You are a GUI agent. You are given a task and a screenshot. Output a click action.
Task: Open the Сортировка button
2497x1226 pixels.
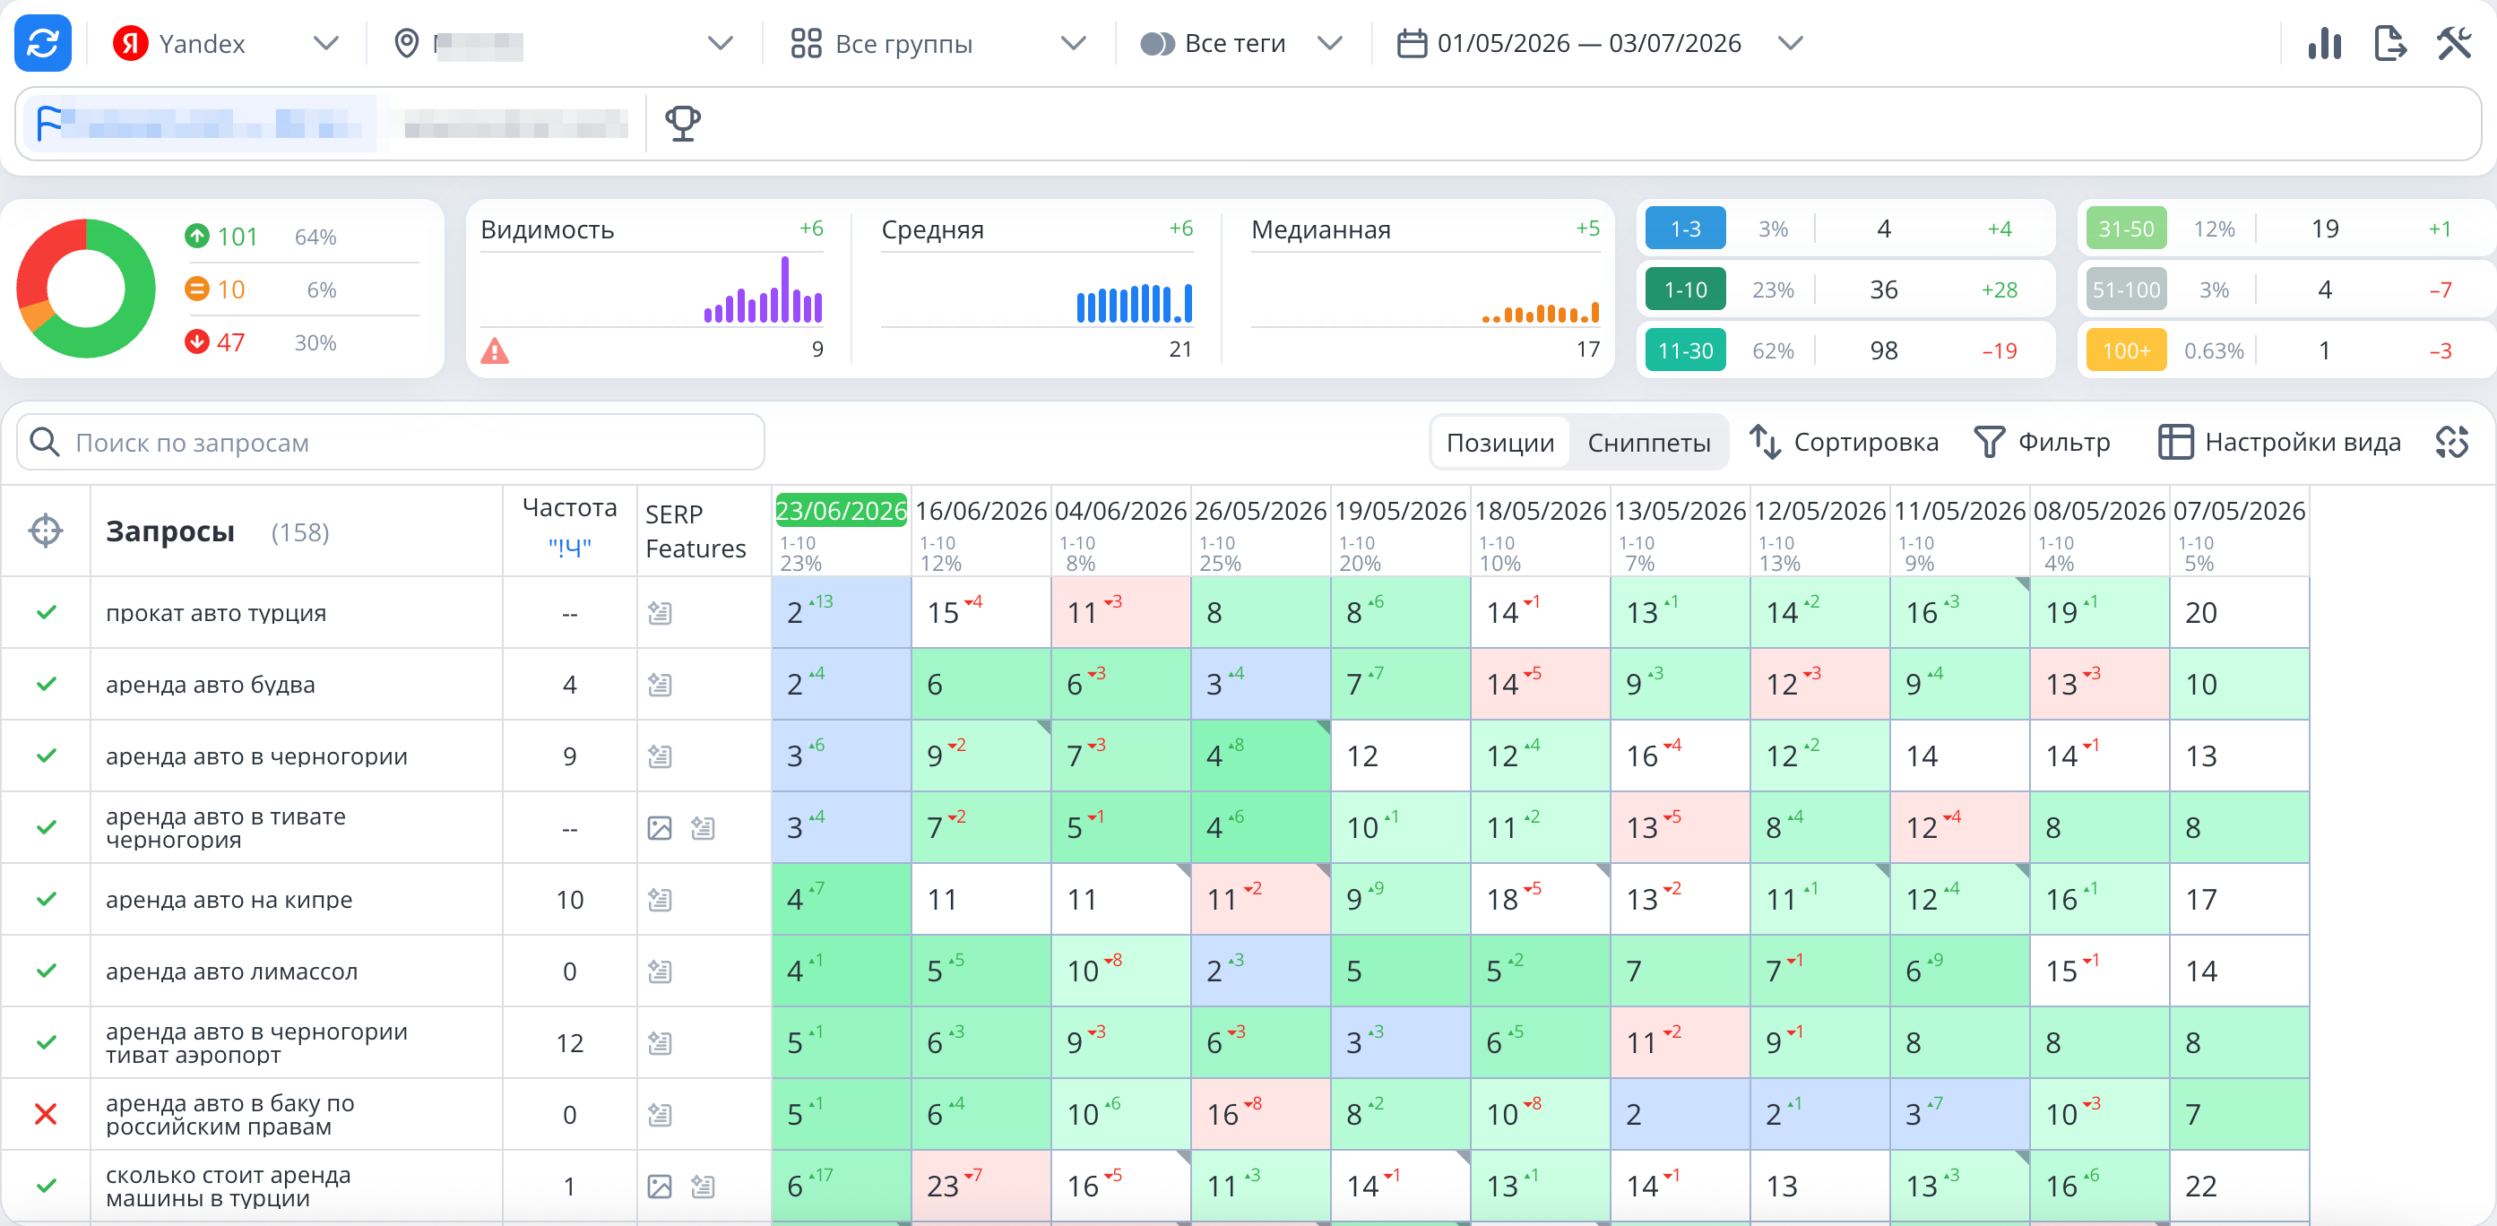1844,443
